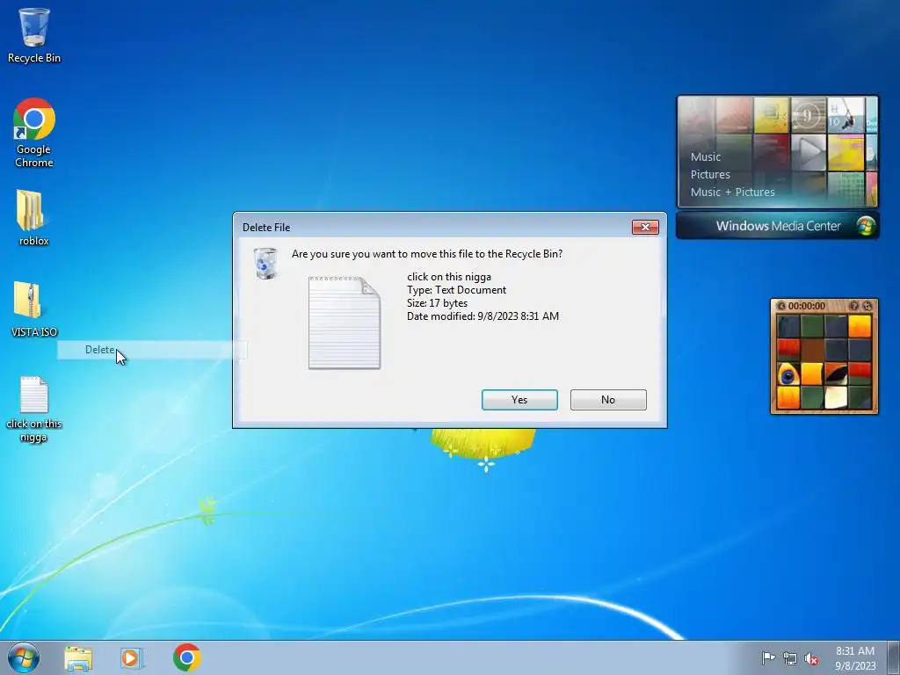
Task: Open the Start menu
Action: [x=23, y=657]
